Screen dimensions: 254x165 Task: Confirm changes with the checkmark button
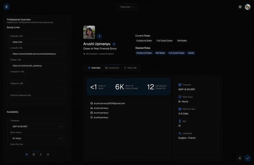click(247, 158)
